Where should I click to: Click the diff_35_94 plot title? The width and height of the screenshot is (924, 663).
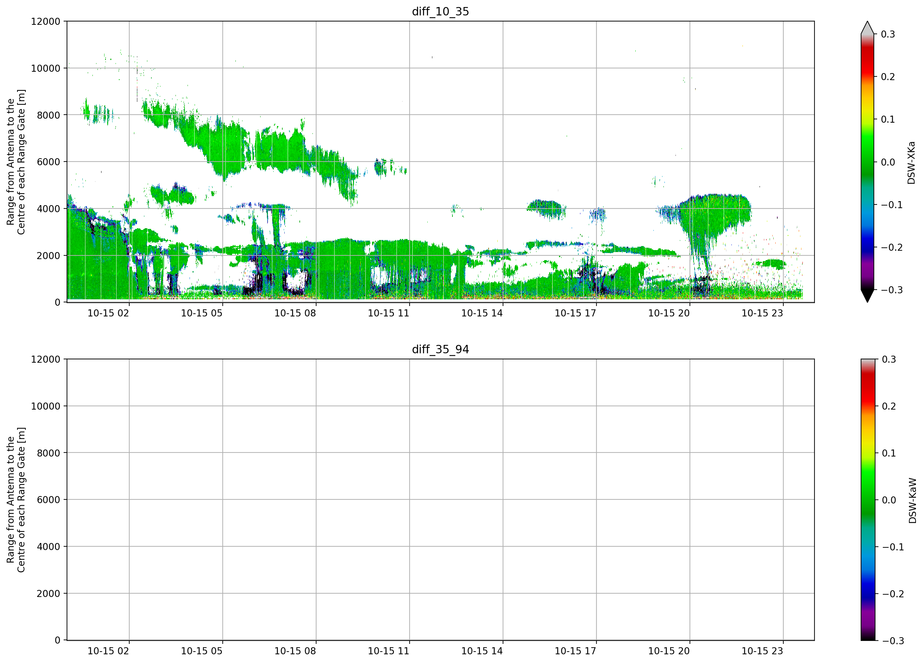click(x=440, y=350)
